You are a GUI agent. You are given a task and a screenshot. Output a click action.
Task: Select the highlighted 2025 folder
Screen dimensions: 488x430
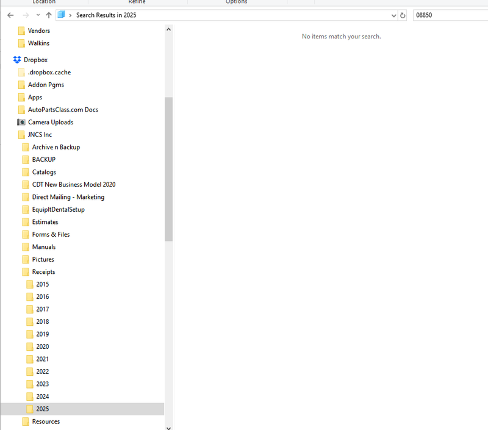pos(82,409)
